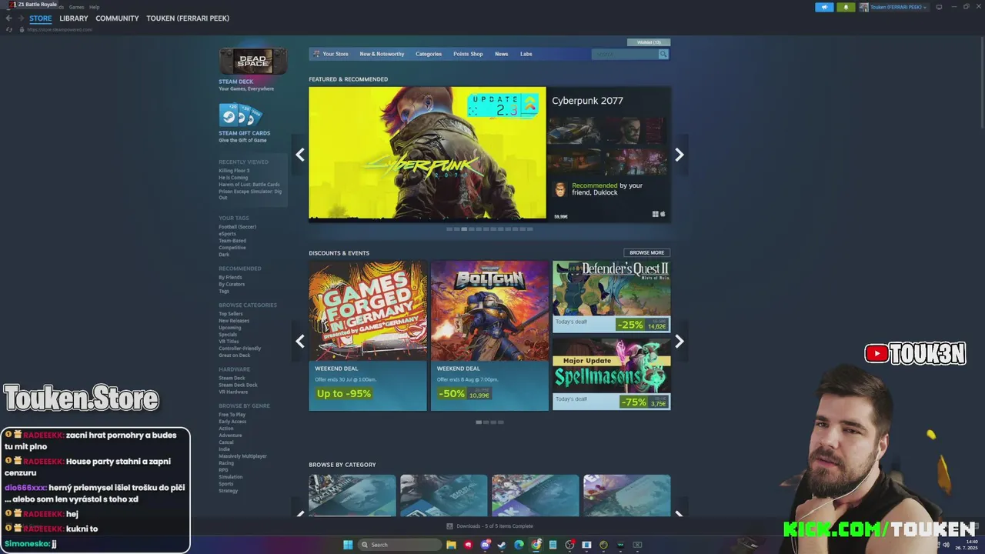Image resolution: width=985 pixels, height=554 pixels.
Task: Click BROWSE MORE in Discounts & Events
Action: (x=646, y=252)
